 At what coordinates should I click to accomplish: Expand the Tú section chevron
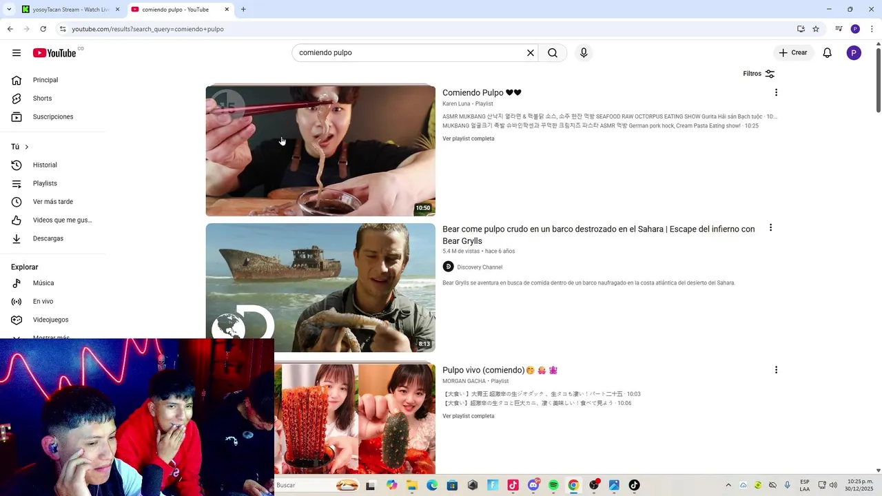pyautogui.click(x=27, y=147)
